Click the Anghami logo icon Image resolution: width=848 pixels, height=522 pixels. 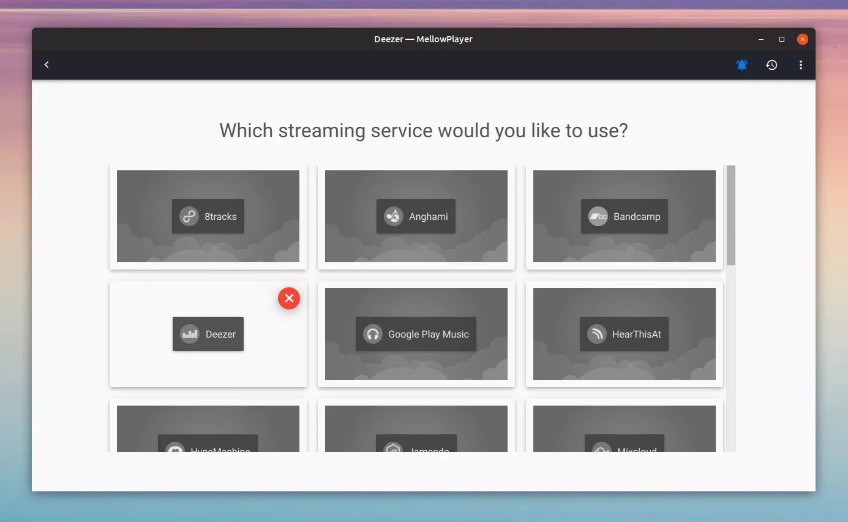[393, 216]
